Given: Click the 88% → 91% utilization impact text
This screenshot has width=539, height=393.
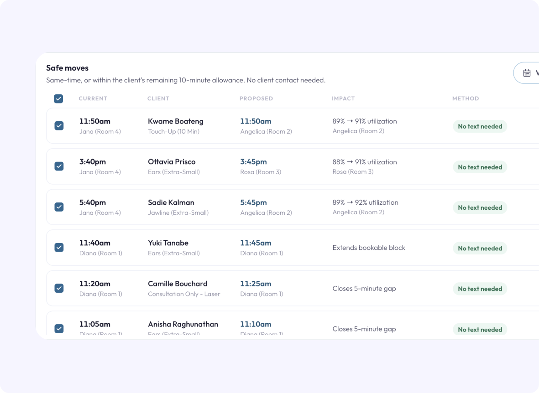Looking at the screenshot, I should pos(365,162).
